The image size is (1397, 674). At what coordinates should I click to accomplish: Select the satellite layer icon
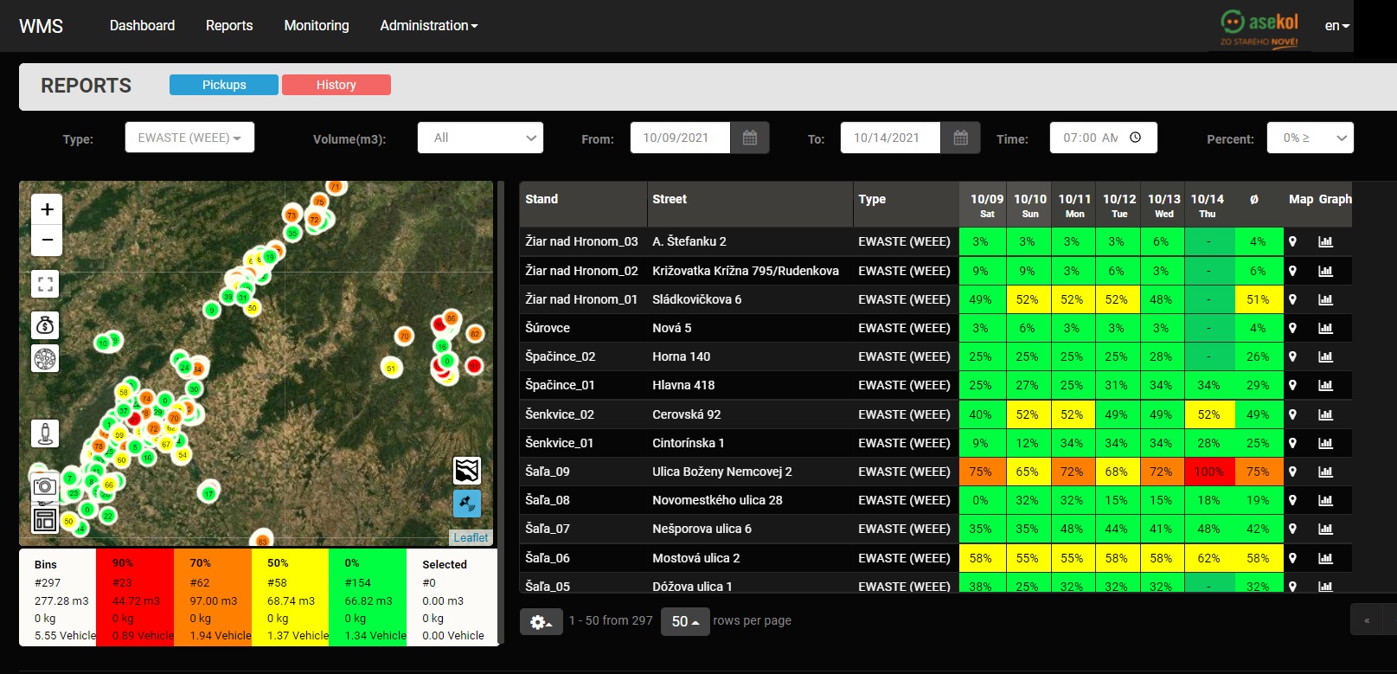point(467,504)
